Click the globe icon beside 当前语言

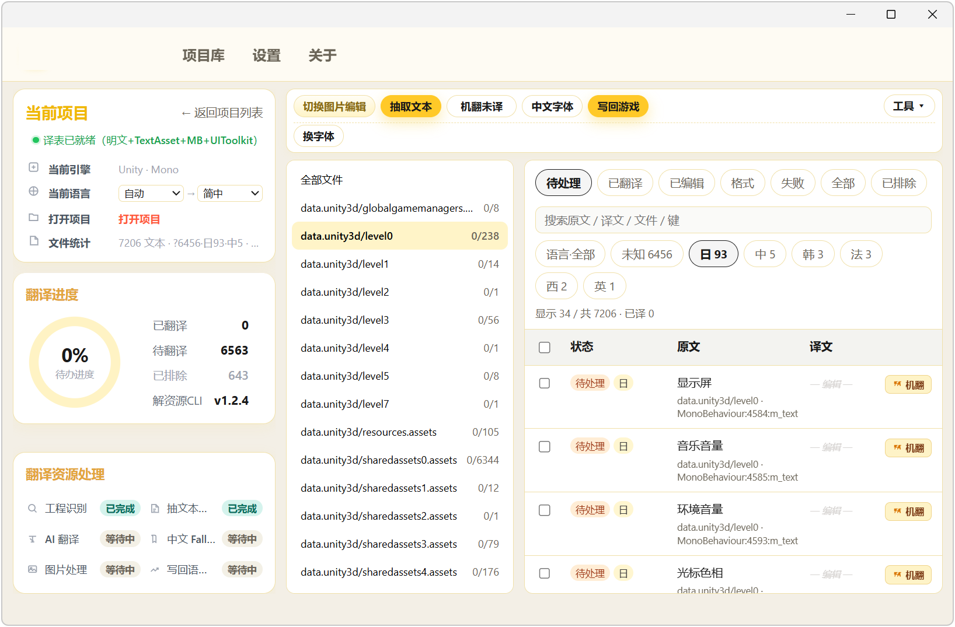[x=34, y=192]
